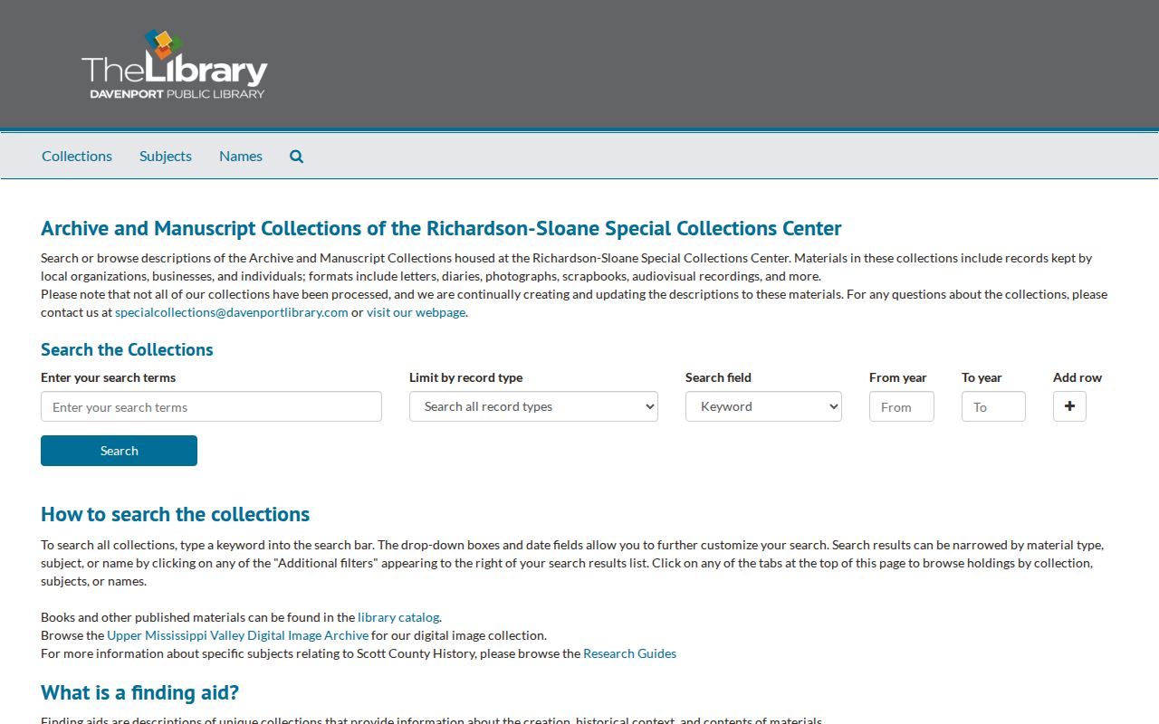Open the Names menu item

tap(241, 157)
